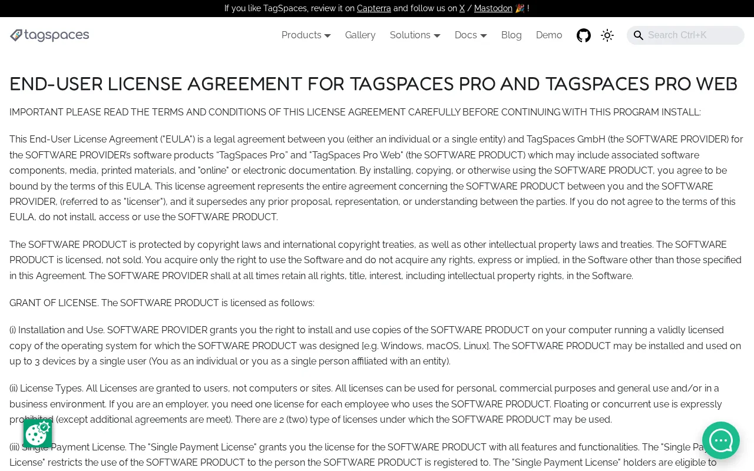
Task: Open the X profile link
Action: point(462,8)
